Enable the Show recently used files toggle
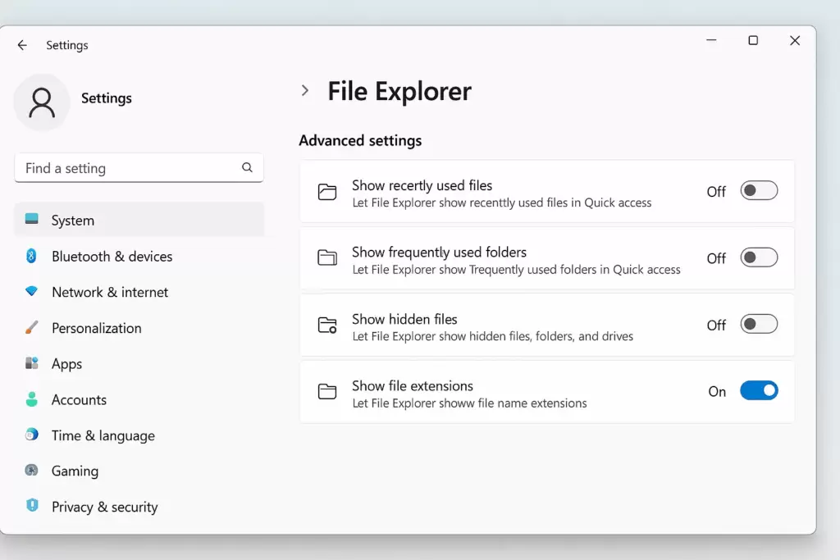840x560 pixels. pos(759,190)
